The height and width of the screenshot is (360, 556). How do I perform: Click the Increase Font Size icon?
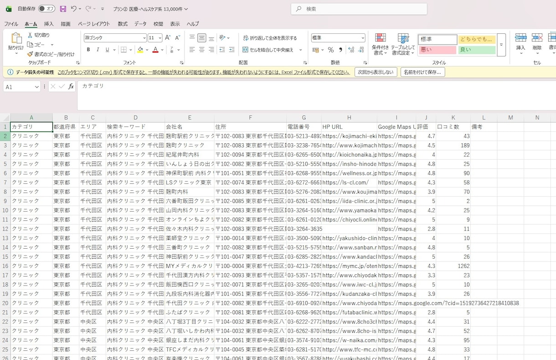pyautogui.click(x=168, y=38)
